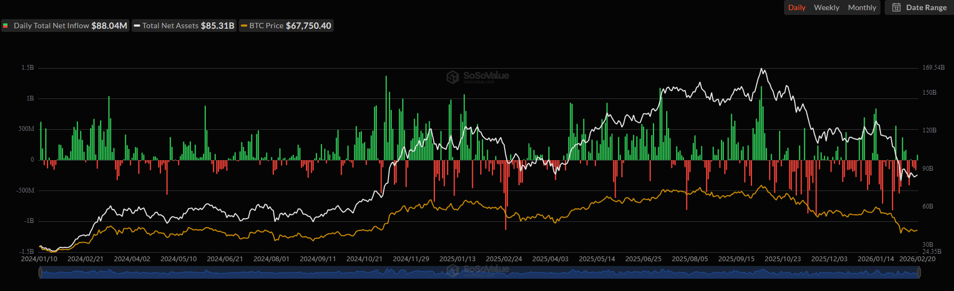Image resolution: width=954 pixels, height=291 pixels.
Task: Toggle the BTC Price series visibility
Action: click(286, 26)
